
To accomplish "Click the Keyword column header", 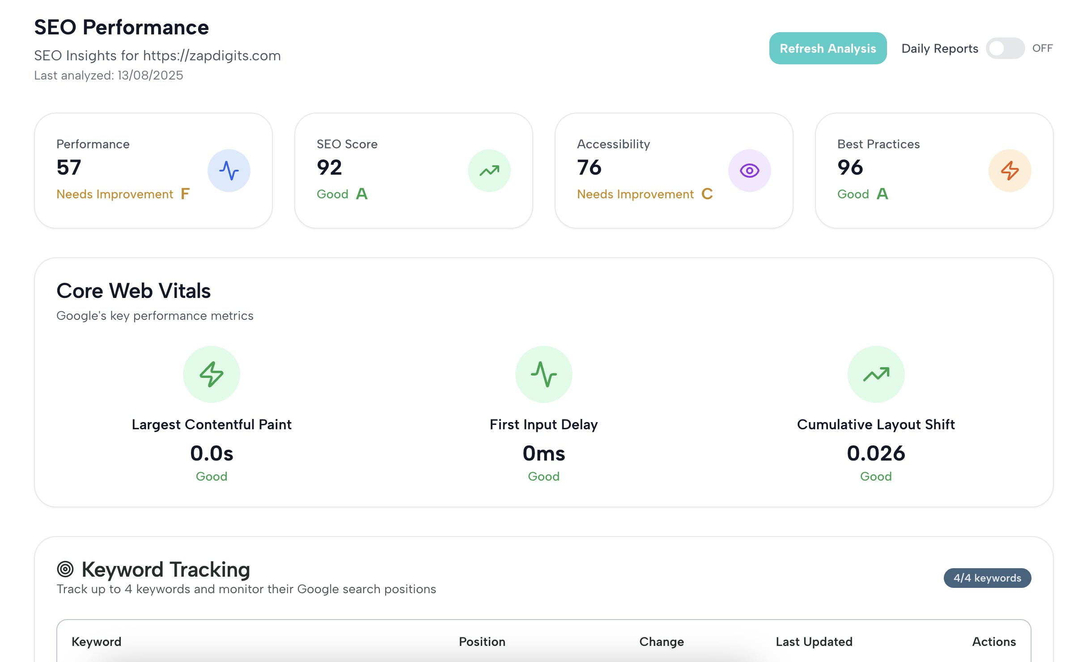I will (x=96, y=642).
